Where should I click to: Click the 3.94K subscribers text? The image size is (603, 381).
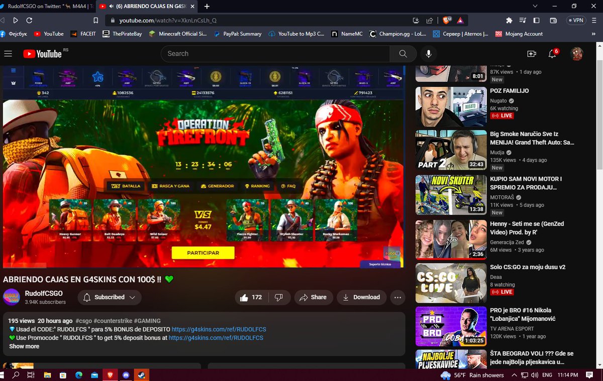[45, 302]
